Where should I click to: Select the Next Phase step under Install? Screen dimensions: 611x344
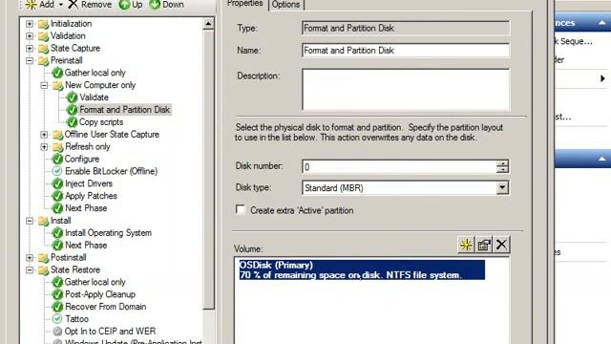pyautogui.click(x=86, y=246)
